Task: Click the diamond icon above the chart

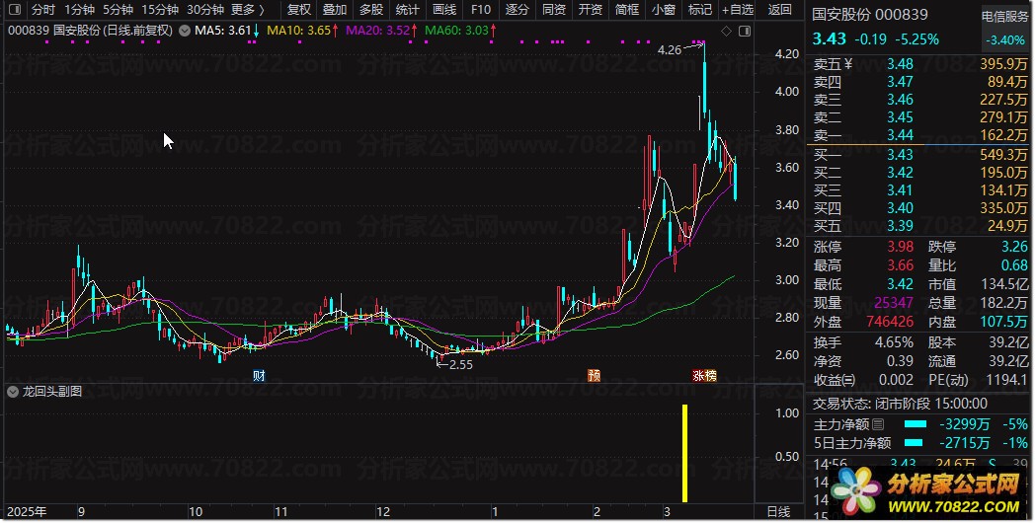Action: 727,32
